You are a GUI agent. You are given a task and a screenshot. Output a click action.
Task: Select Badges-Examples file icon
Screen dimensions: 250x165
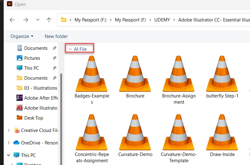coord(92,74)
